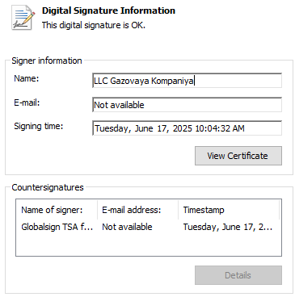This screenshot has width=295, height=297.
Task: Select the Signing time text field
Action: click(187, 128)
